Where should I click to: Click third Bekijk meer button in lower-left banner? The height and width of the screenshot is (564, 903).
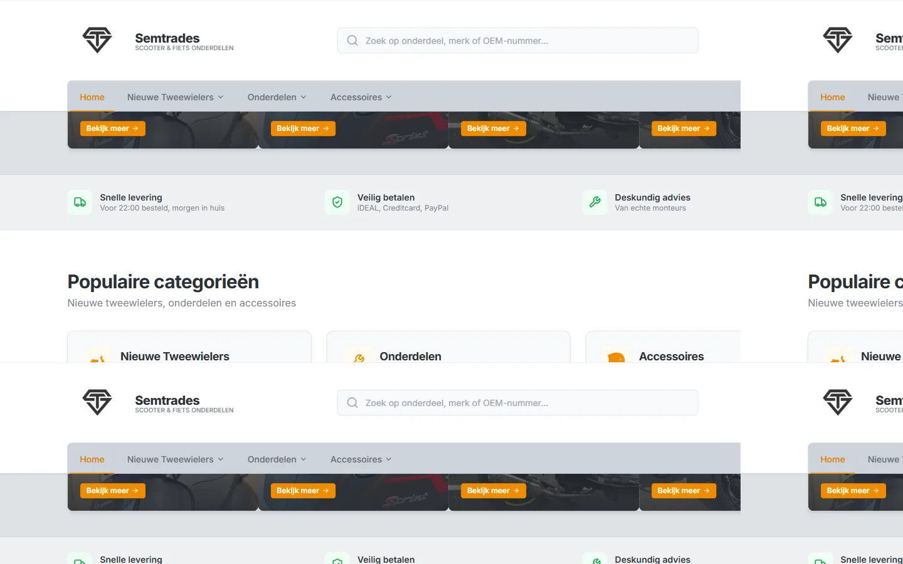click(x=494, y=491)
